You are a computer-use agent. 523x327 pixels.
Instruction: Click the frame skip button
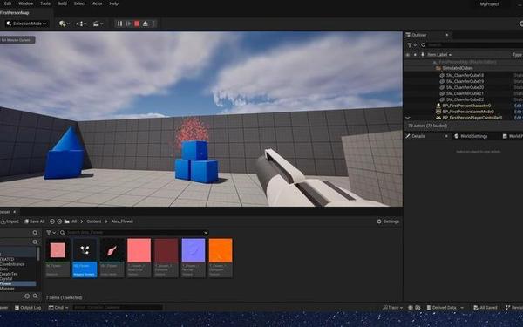tap(128, 24)
